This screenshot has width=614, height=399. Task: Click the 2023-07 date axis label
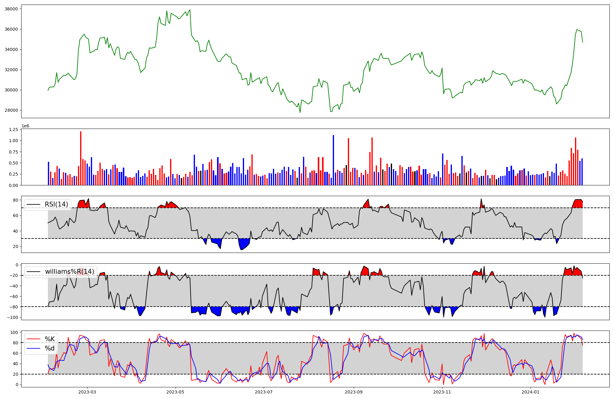(x=264, y=392)
